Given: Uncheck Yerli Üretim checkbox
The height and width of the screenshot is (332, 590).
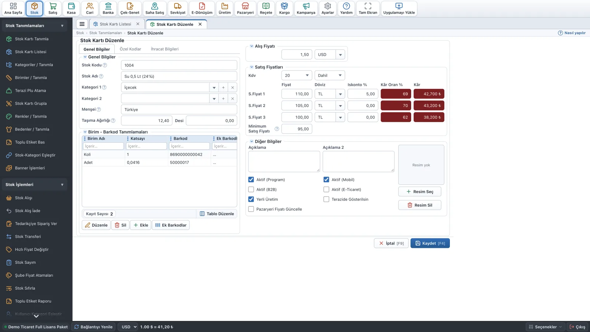Looking at the screenshot, I should (251, 199).
